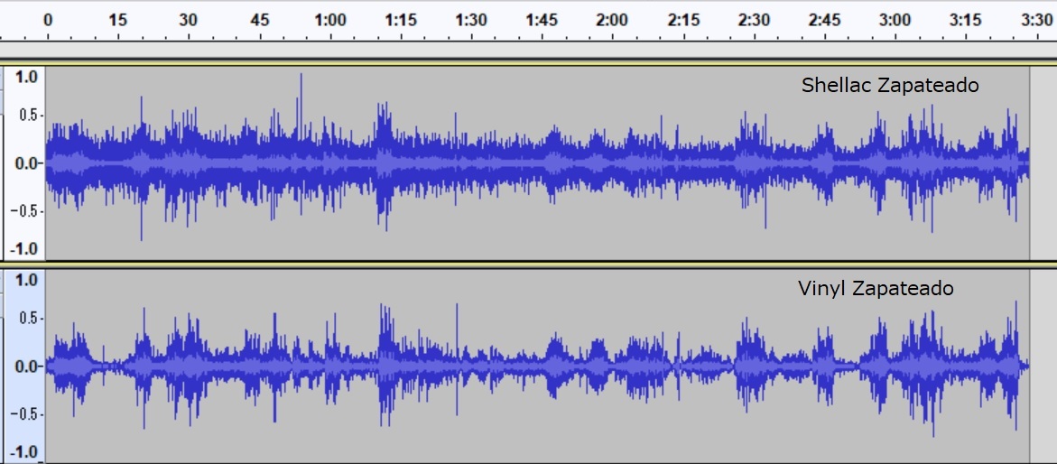Click empty gray area right of Shellac waveform
1057x464 pixels.
[1043, 162]
